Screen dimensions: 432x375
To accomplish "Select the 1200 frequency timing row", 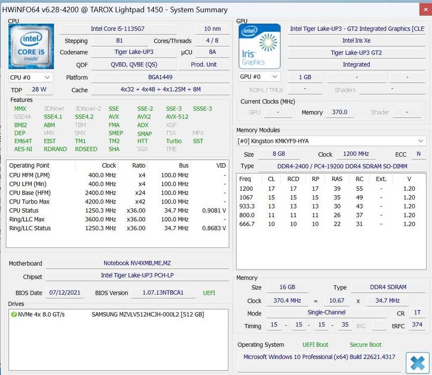I will pyautogui.click(x=331, y=189).
